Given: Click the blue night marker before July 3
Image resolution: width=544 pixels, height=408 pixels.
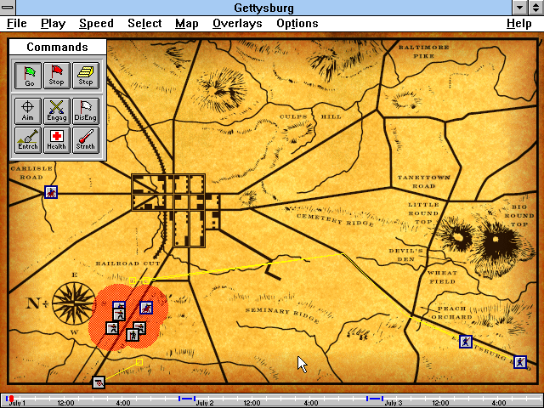Looking at the screenshot, I should tap(375, 399).
